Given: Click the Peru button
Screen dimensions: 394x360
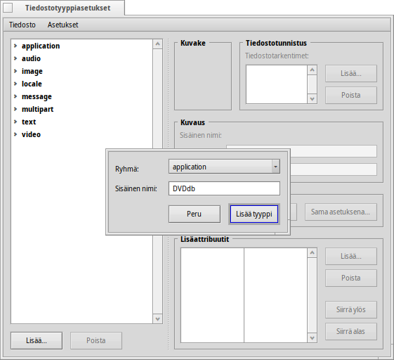Looking at the screenshot, I should (195, 214).
